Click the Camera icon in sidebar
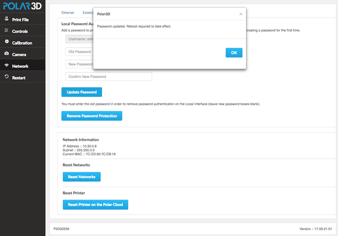 (7, 53)
